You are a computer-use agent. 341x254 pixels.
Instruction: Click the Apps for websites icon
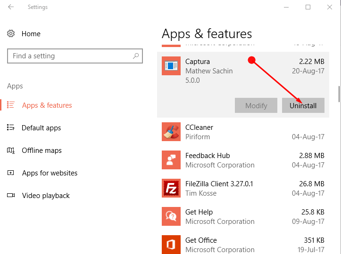click(x=11, y=173)
